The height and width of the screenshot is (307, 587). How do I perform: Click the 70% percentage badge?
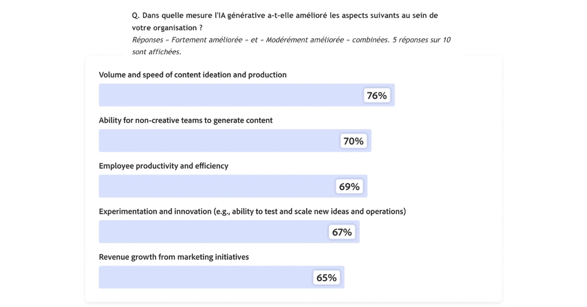click(353, 141)
